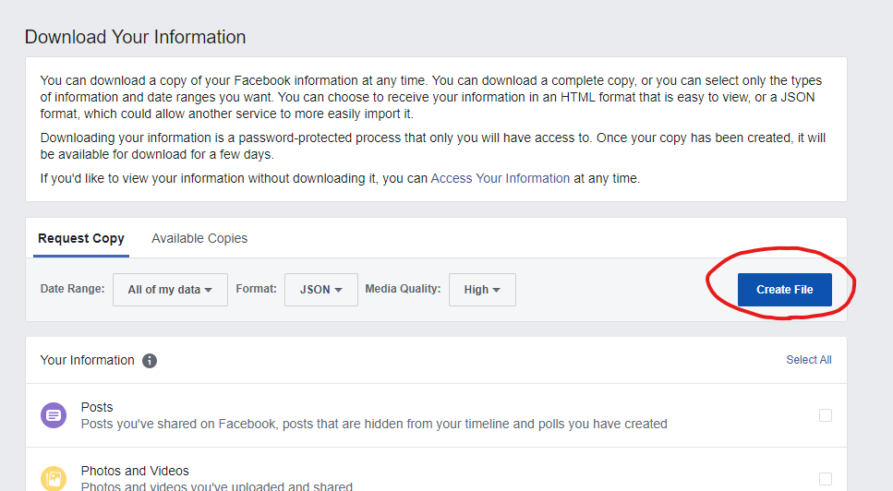
Task: Click the Date Range label
Action: click(72, 289)
